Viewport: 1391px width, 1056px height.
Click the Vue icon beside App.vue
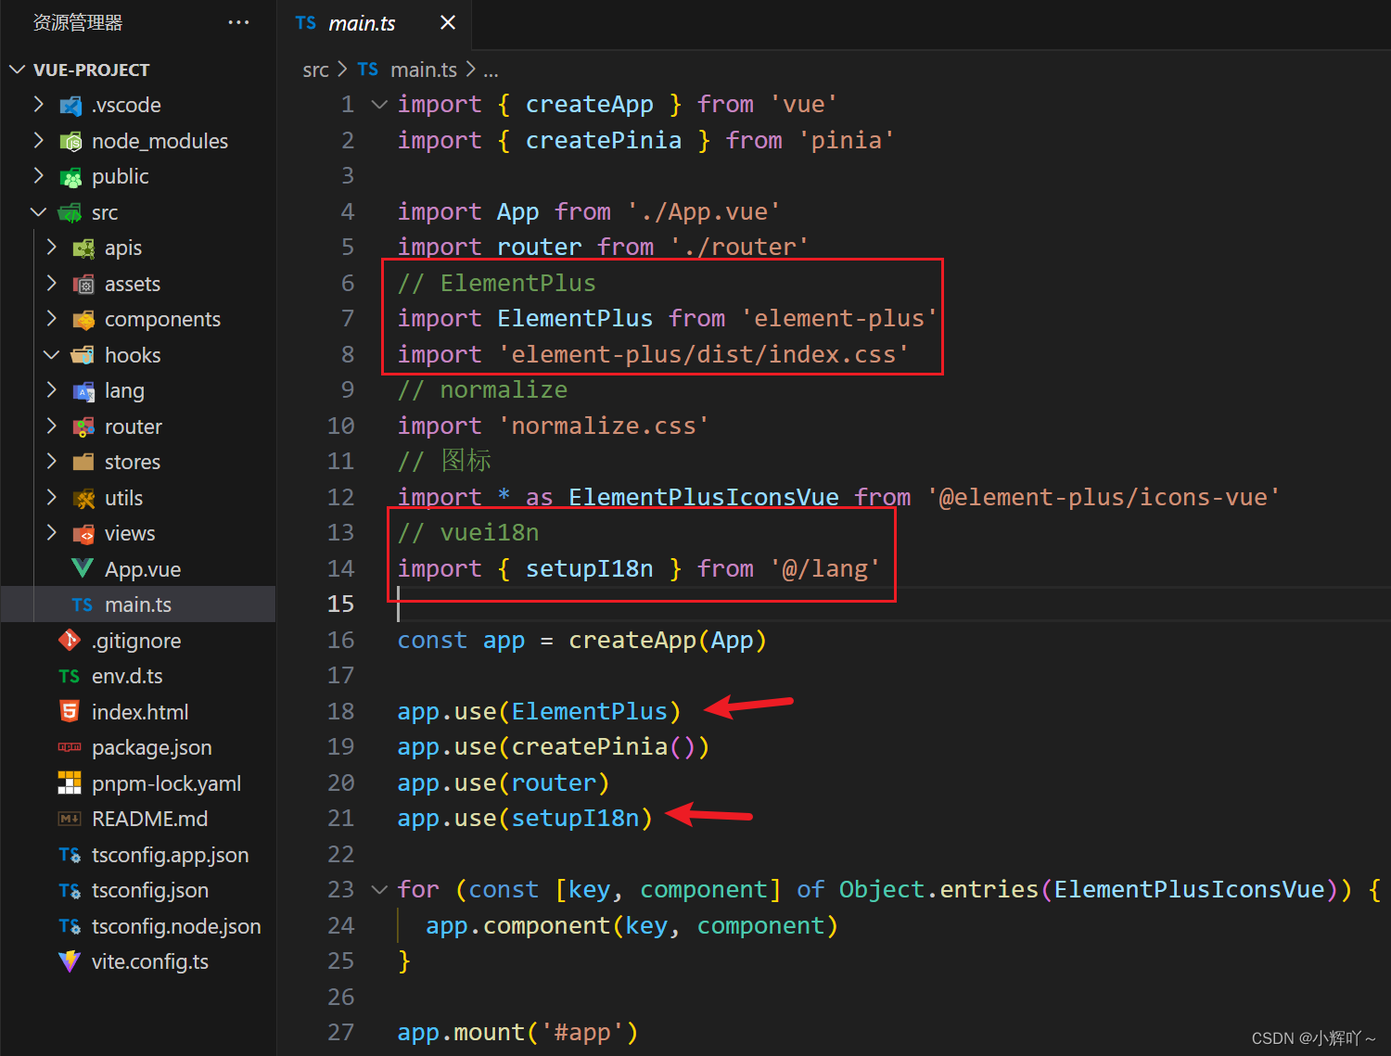(x=83, y=568)
